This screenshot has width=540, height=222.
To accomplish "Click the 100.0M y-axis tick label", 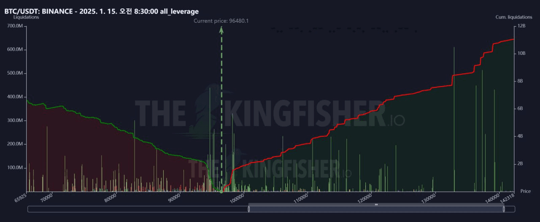I will pyautogui.click(x=15, y=168).
